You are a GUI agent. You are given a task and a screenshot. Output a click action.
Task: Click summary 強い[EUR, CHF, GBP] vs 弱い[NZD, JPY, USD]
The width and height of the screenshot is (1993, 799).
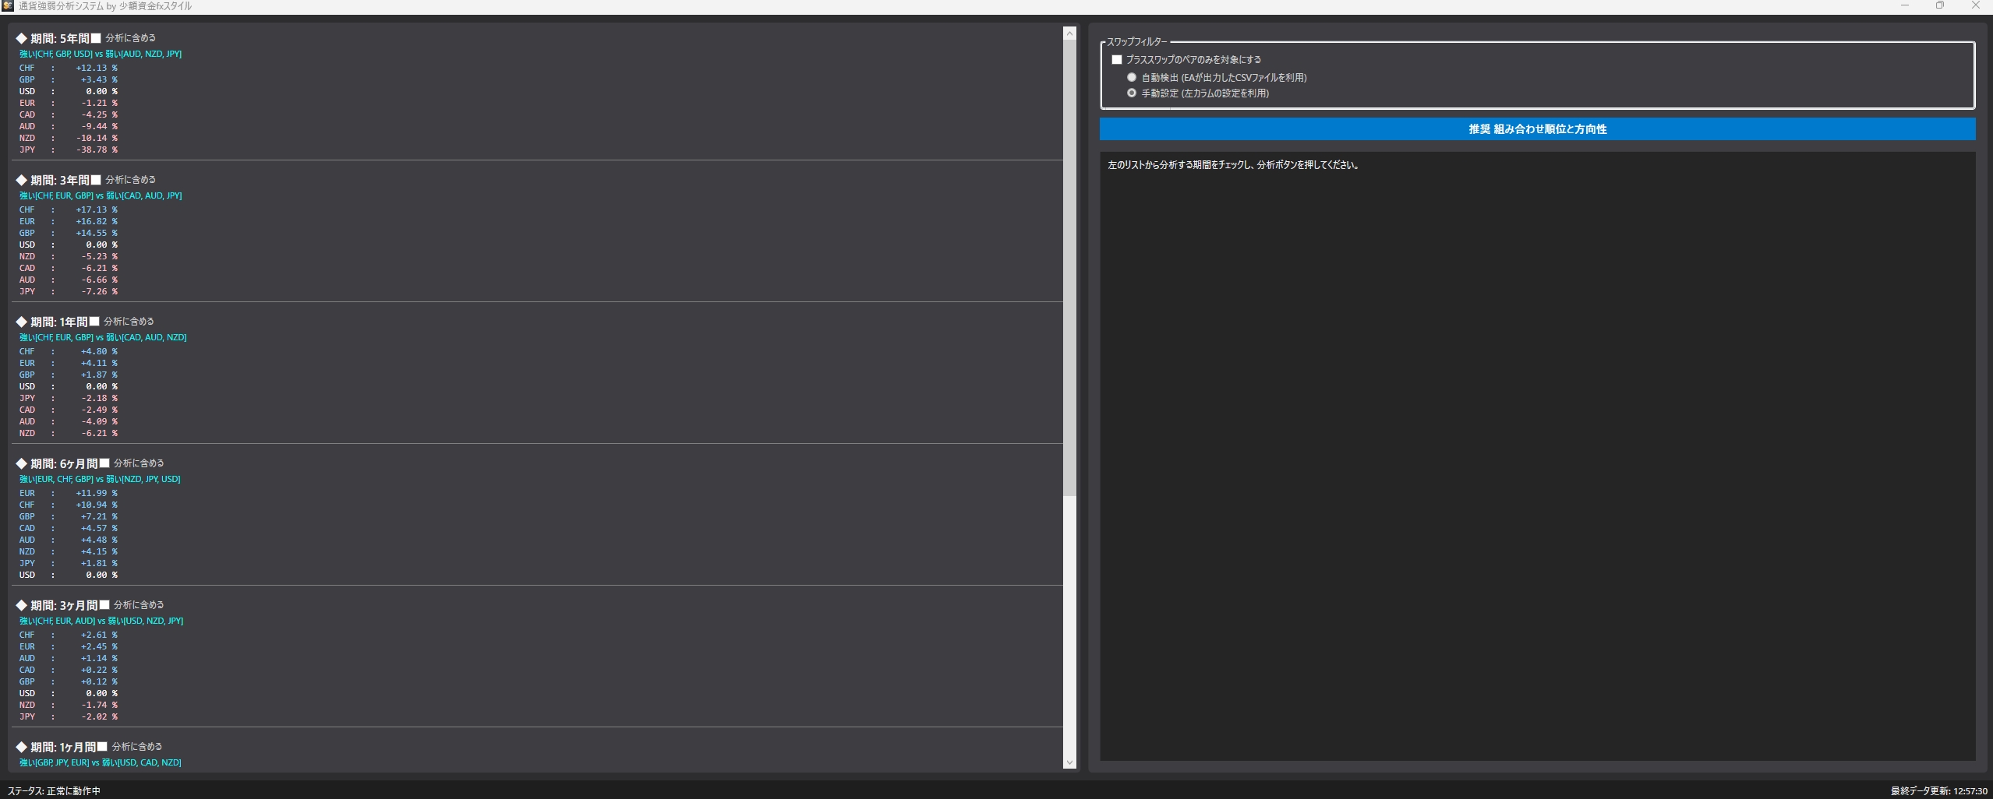click(100, 479)
